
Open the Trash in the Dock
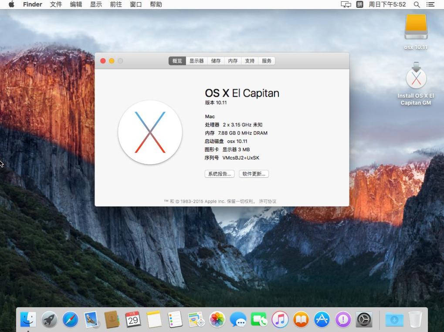point(415,320)
